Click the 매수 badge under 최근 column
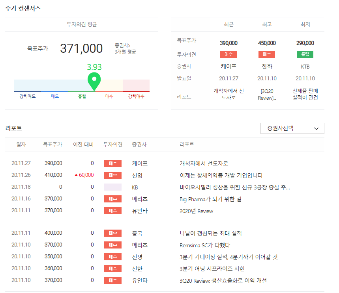Viewport: 339px width, 293px height. pos(228,54)
